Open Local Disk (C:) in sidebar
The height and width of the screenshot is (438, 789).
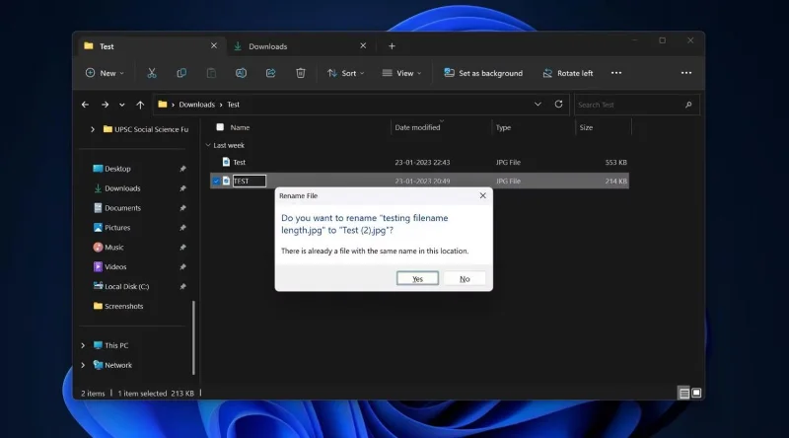point(121,286)
